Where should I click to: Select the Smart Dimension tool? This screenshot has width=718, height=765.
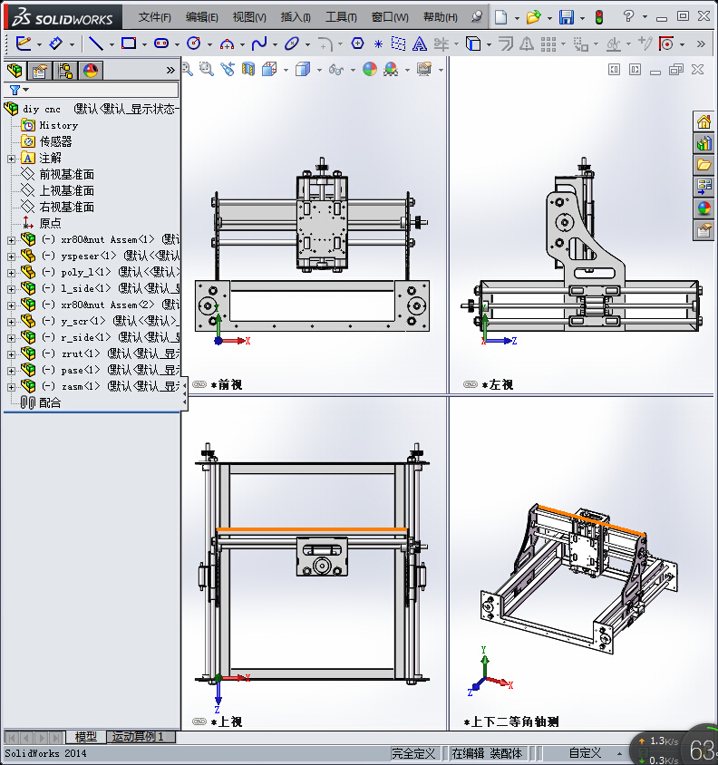click(56, 44)
